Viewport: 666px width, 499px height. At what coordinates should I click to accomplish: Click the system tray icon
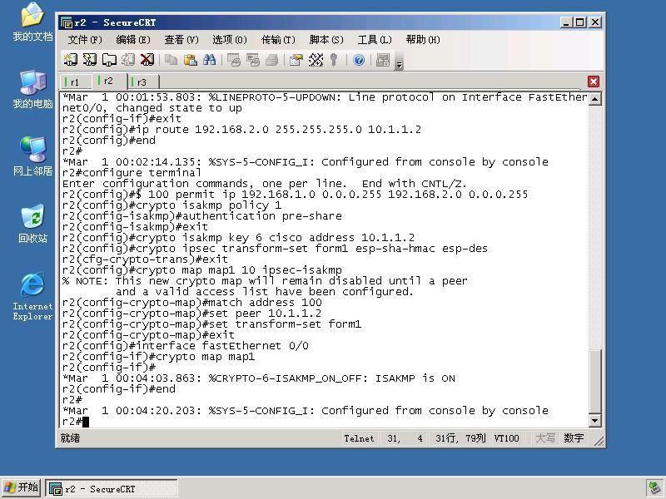654,489
